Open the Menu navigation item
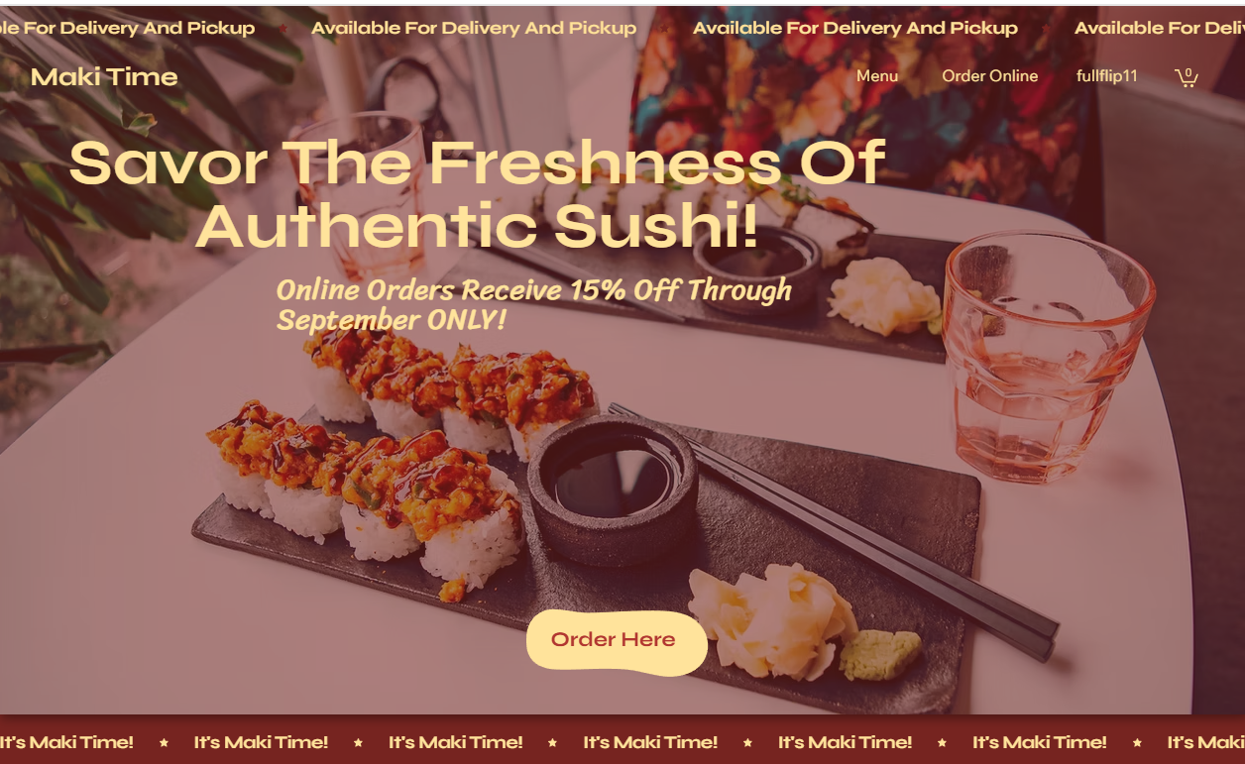 click(877, 76)
